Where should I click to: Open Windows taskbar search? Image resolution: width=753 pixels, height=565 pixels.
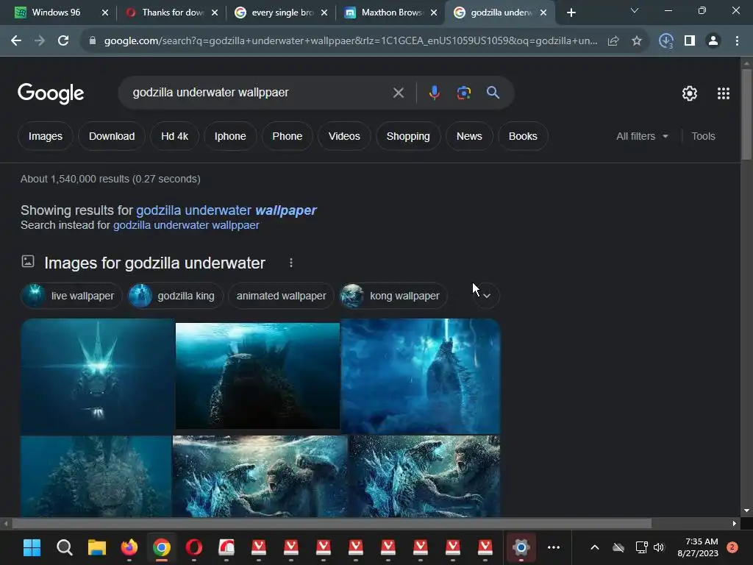point(65,547)
